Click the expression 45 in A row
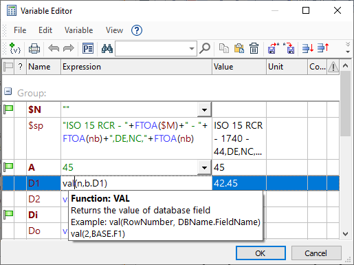This screenshot has height=265, width=354. [68, 167]
